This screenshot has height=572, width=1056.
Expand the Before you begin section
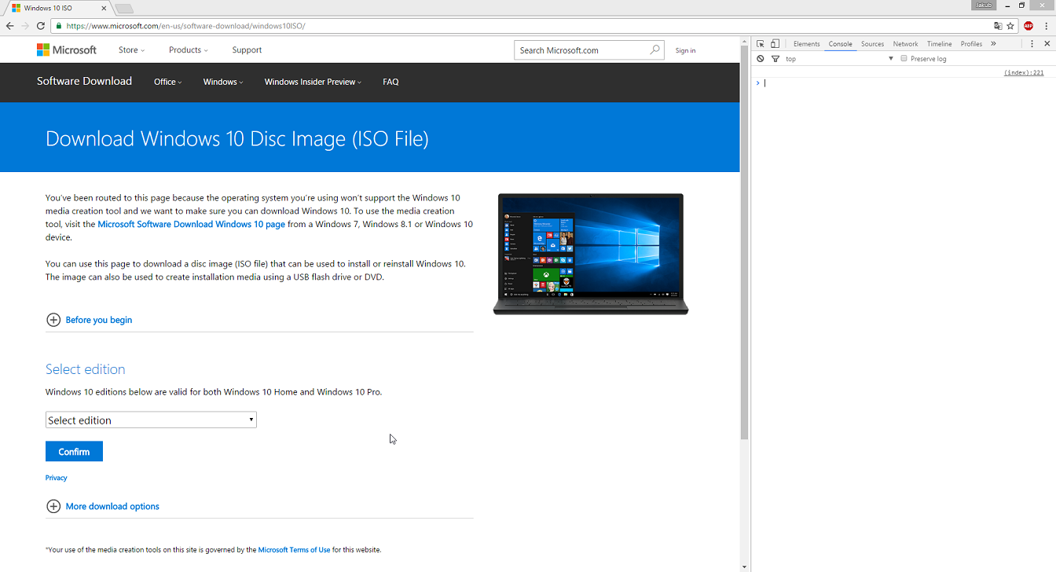tap(89, 320)
